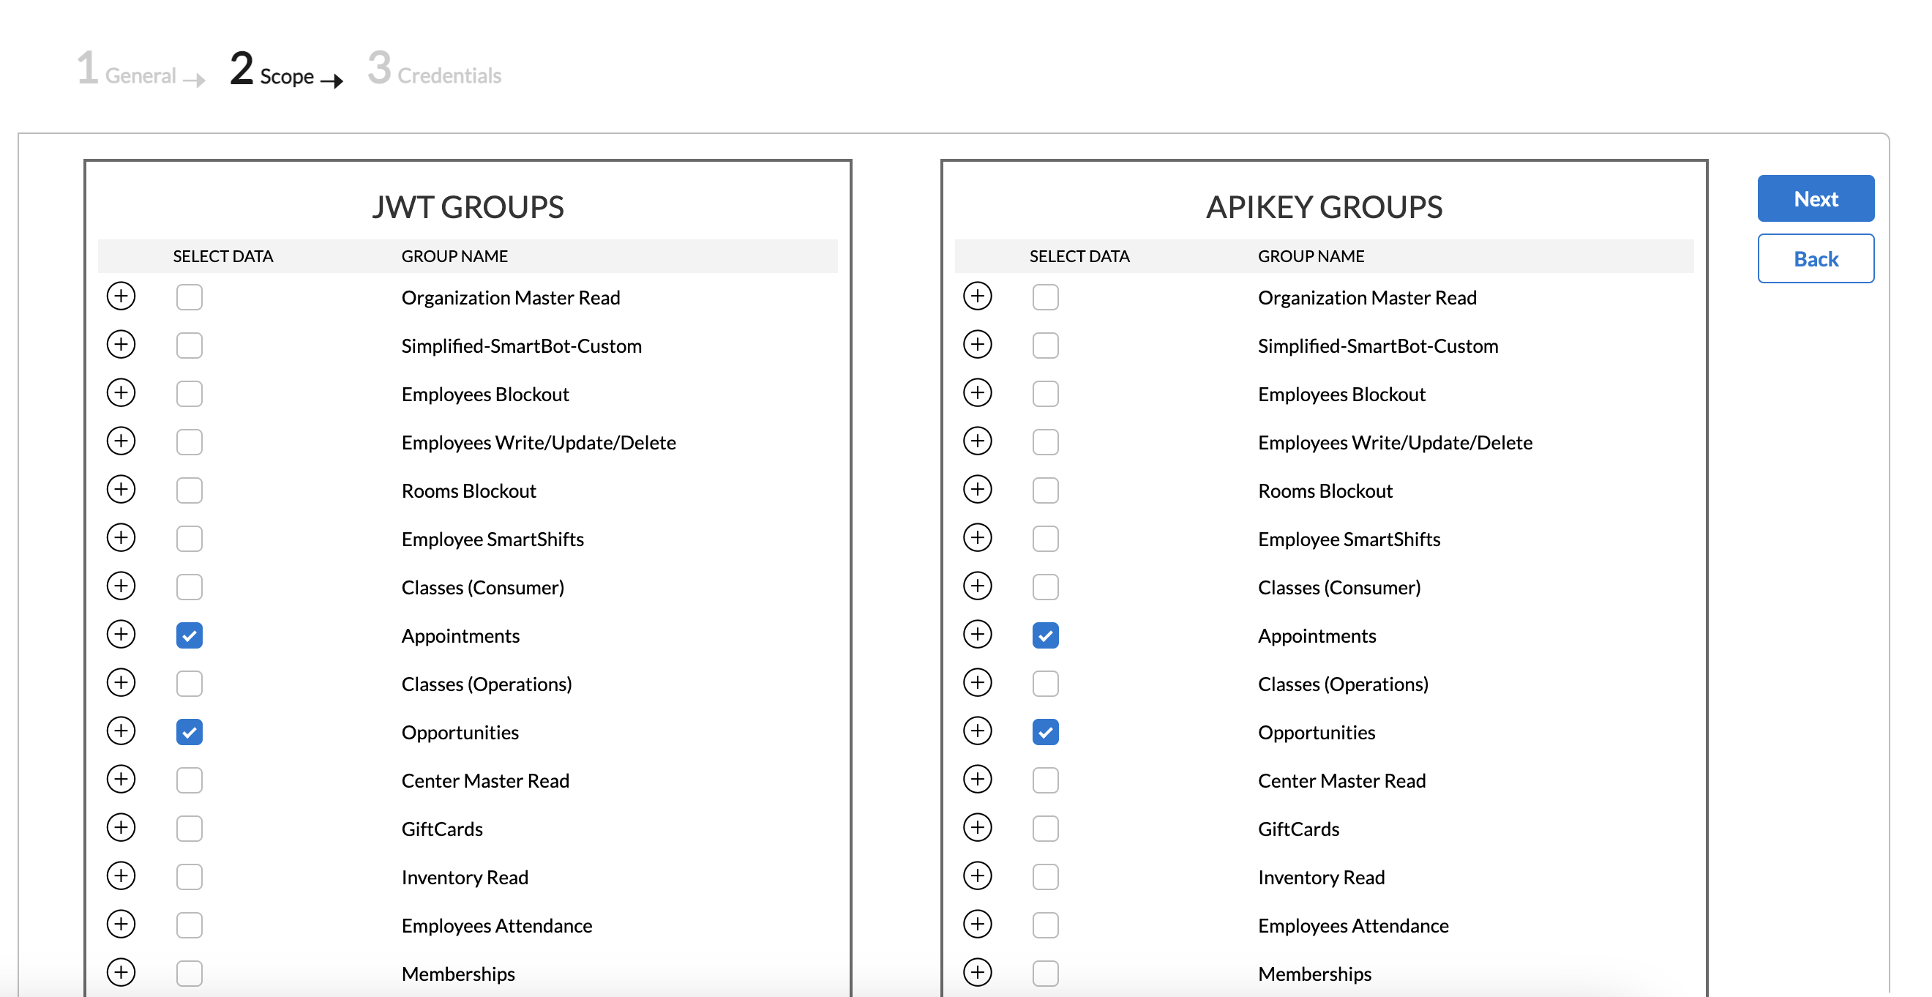
Task: Expand JWT Employees Attendance group
Action: pos(121,925)
